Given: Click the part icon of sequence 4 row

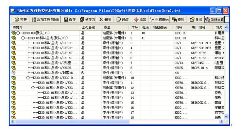Looking at the screenshot, I should [13, 48].
